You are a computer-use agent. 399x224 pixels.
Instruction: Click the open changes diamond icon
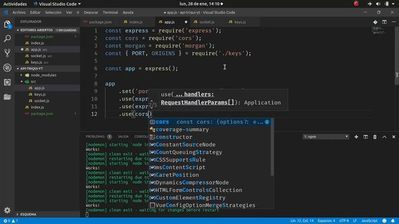tap(375, 22)
